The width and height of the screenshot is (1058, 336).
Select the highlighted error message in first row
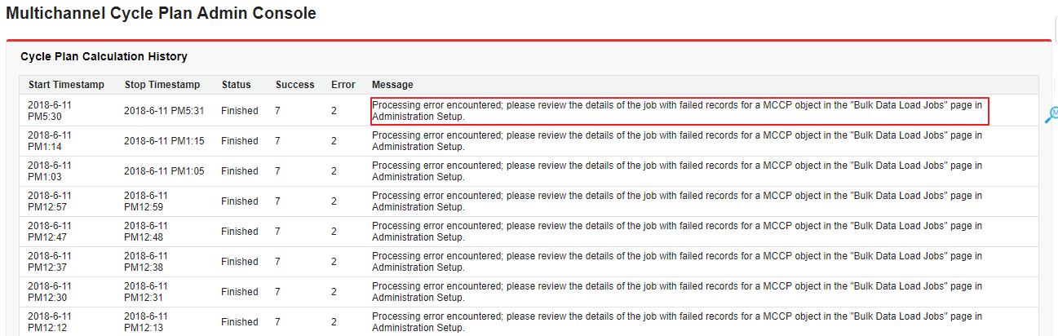click(x=680, y=111)
